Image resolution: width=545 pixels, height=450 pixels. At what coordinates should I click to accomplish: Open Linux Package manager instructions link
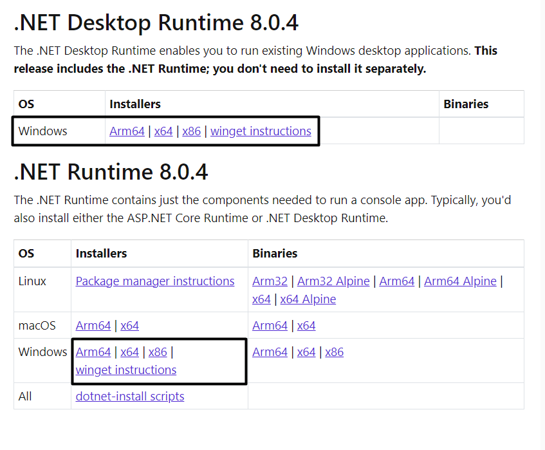click(x=155, y=281)
